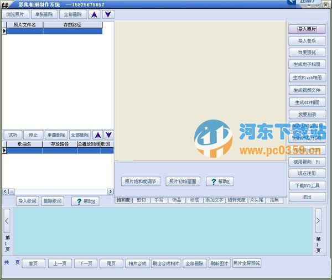Click the 现在注册 button
This screenshot has width=332, height=280.
point(307,173)
